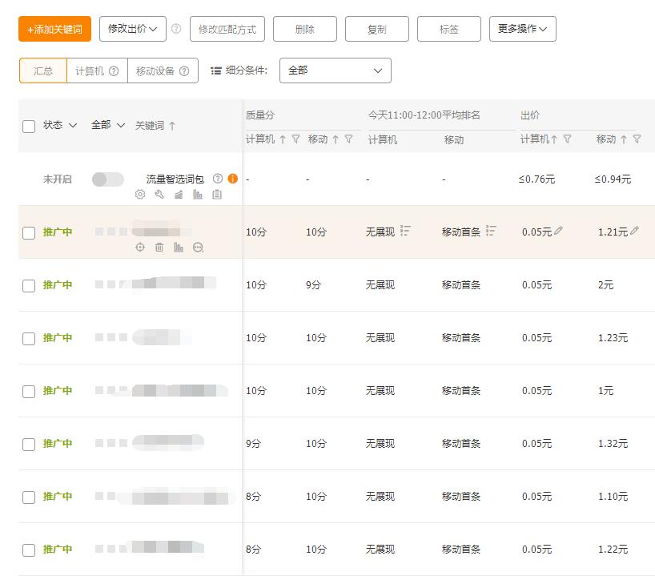Delete the highlighted keyword using trash icon

click(x=159, y=248)
